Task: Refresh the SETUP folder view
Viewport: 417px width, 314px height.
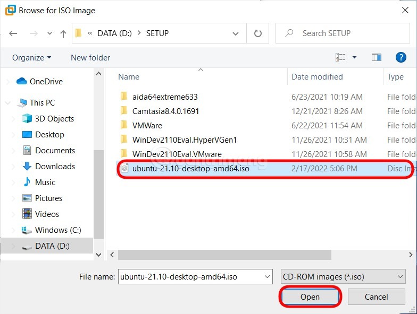Action: pyautogui.click(x=257, y=33)
